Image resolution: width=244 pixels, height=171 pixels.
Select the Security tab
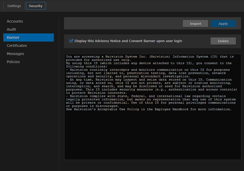point(35,6)
